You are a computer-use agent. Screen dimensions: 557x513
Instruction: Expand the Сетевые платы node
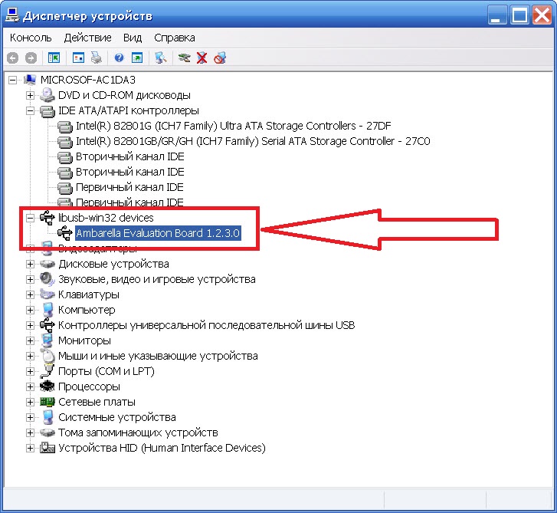(31, 402)
